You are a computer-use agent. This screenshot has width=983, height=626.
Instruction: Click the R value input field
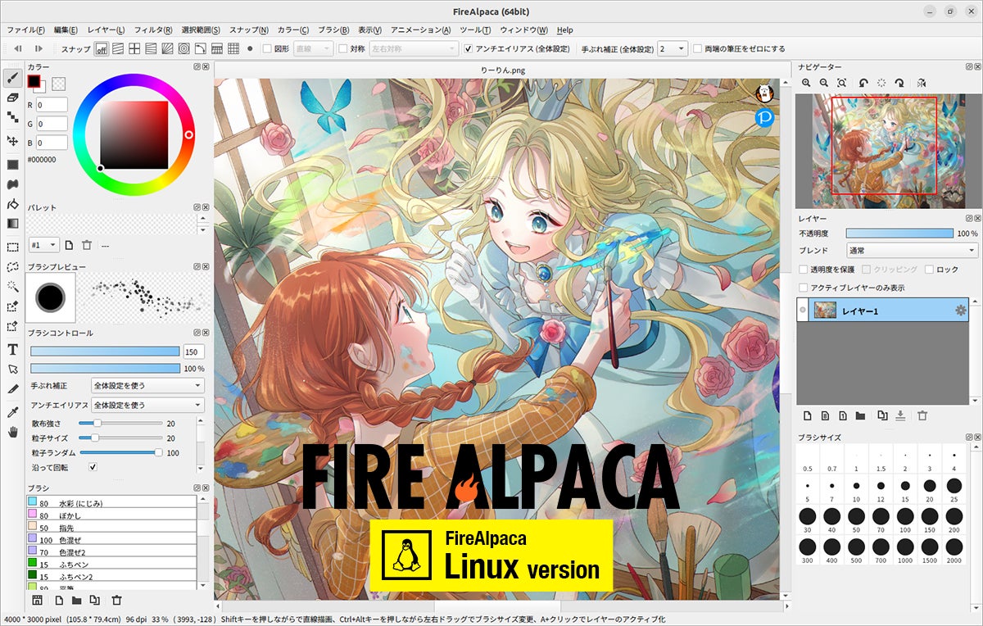click(52, 105)
